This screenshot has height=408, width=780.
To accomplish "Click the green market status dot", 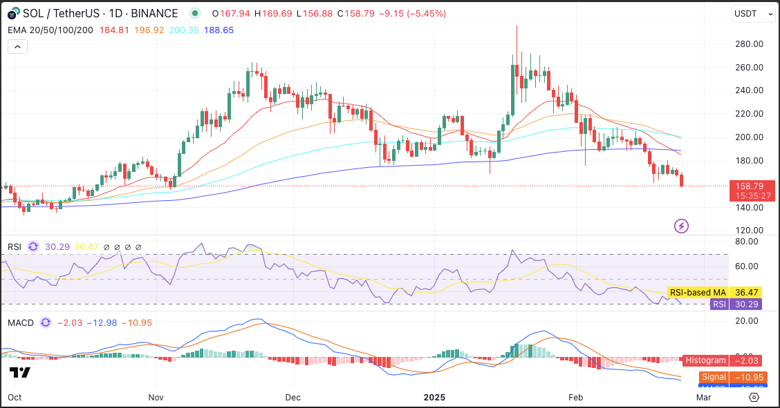I will point(196,13).
